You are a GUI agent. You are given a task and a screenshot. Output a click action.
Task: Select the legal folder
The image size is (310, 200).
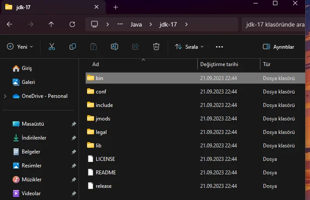(195, 132)
